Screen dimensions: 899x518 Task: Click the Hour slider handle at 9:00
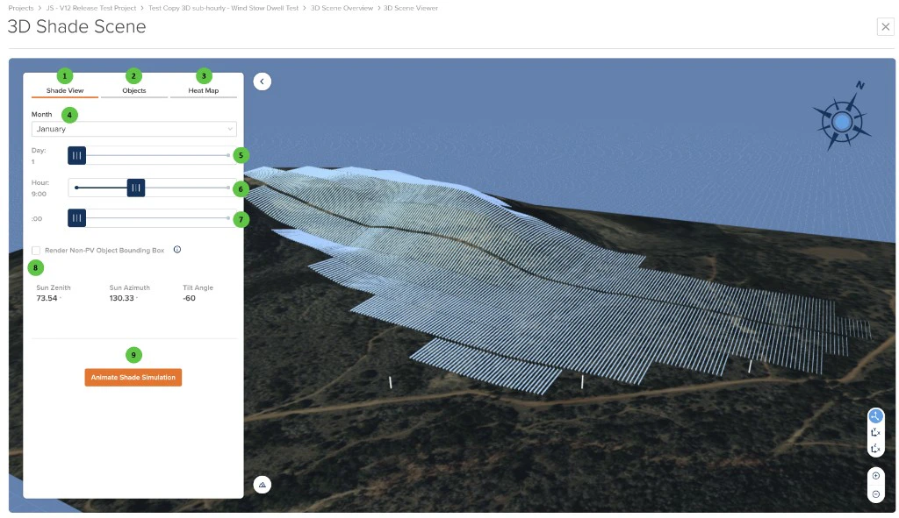tap(136, 188)
